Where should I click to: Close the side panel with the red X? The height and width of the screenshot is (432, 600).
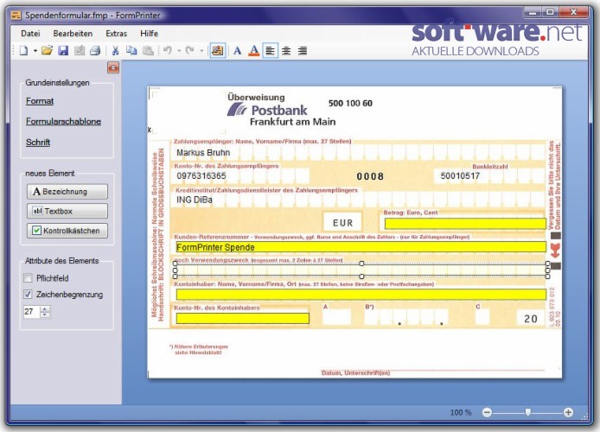coord(113,67)
